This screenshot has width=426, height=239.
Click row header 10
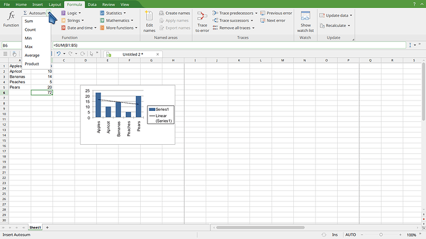point(4,114)
